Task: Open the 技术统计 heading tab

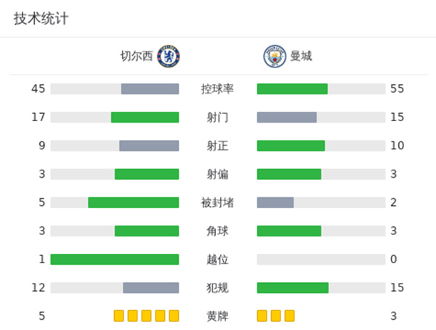Action: click(x=41, y=19)
